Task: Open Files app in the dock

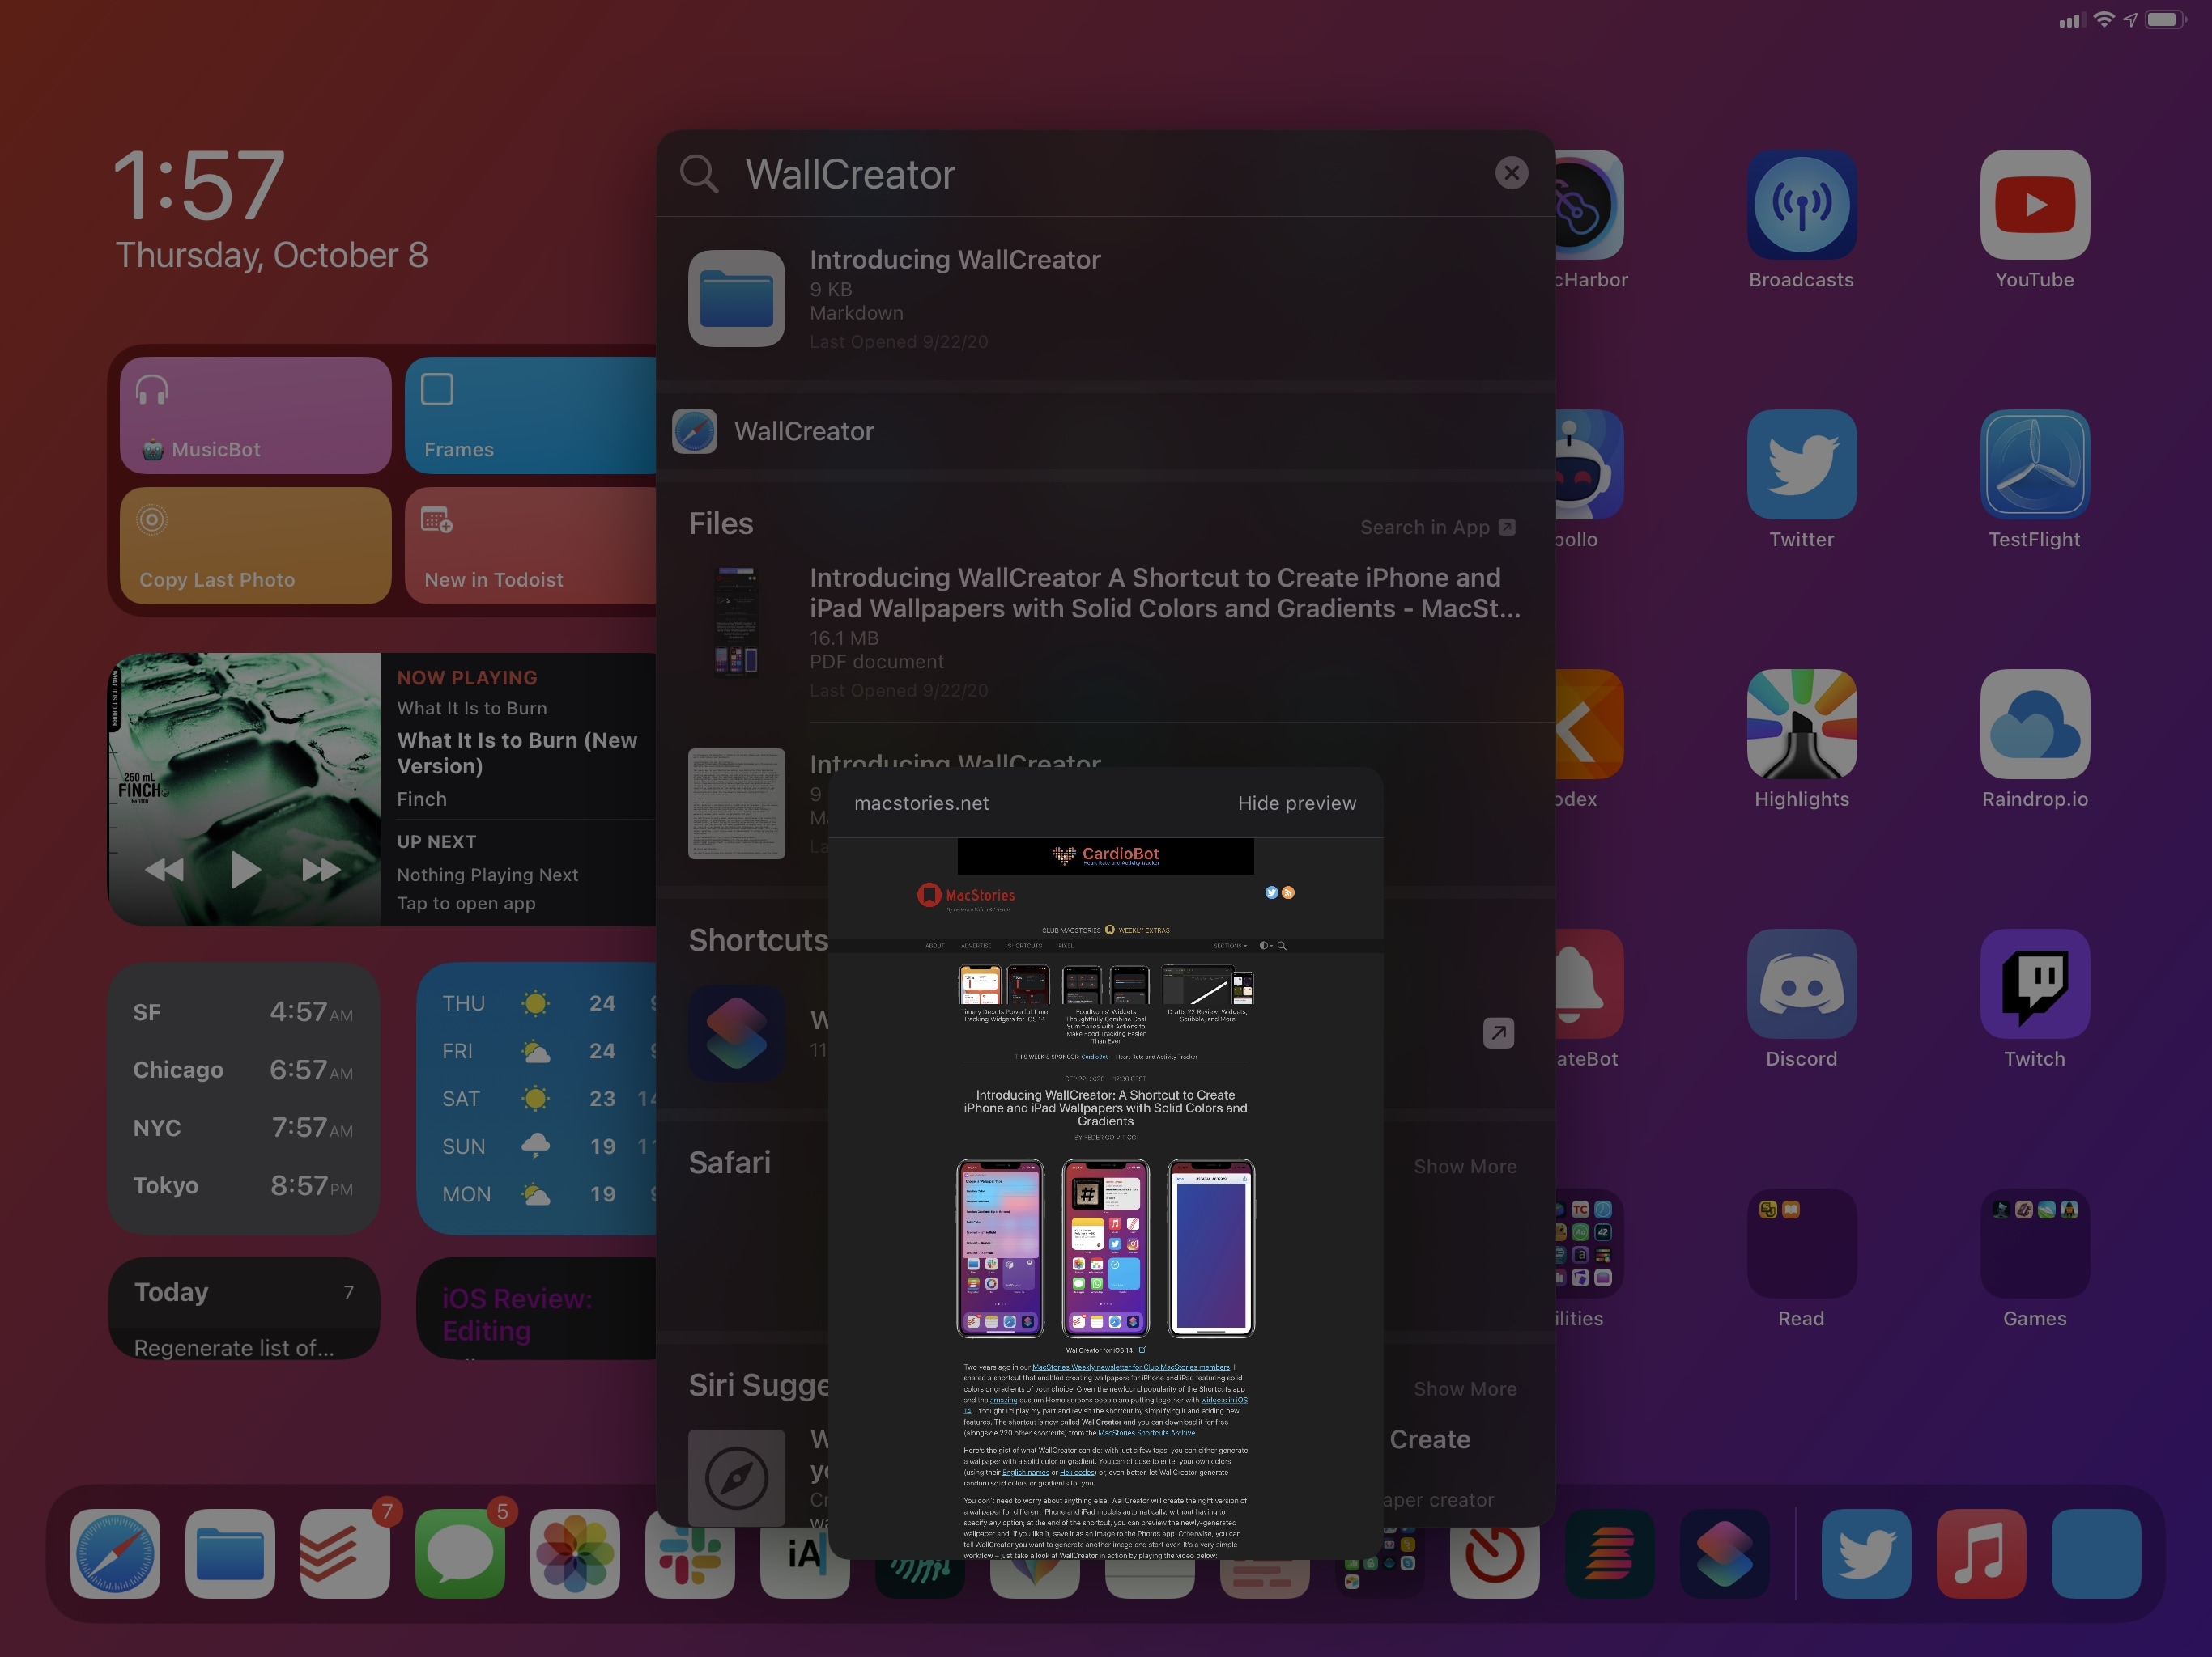Action: pyautogui.click(x=230, y=1553)
